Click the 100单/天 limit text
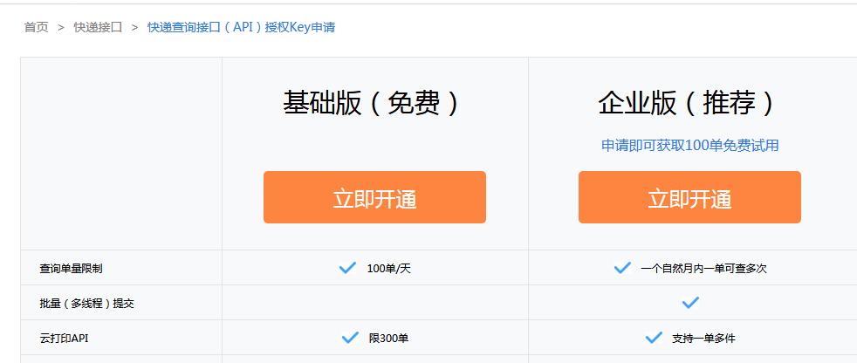The height and width of the screenshot is (363, 857). click(389, 268)
